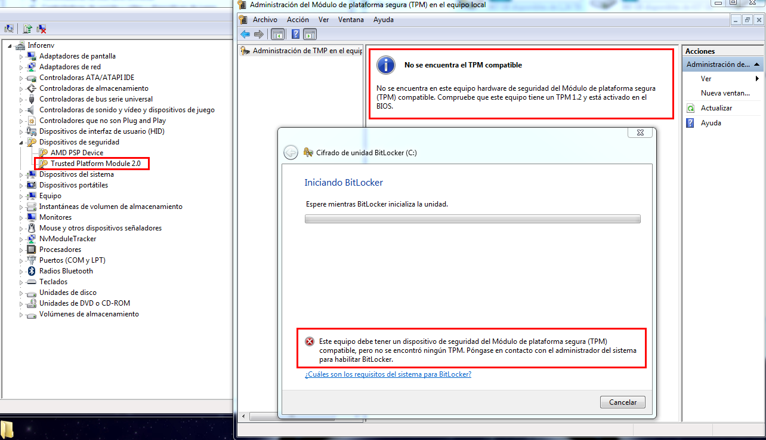Open the Ventana menu
This screenshot has width=766, height=440.
[351, 20]
